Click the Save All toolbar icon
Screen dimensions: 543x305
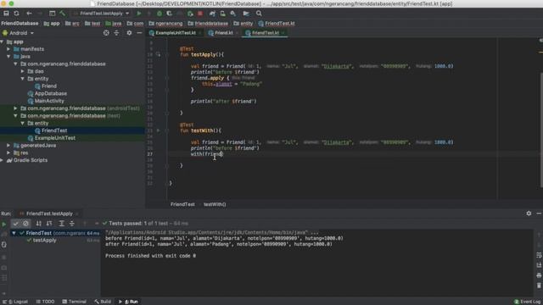(x=6, y=14)
